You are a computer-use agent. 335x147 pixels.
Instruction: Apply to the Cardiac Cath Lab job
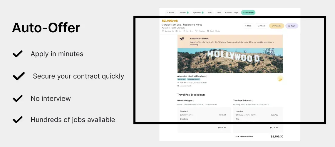pyautogui.click(x=292, y=26)
